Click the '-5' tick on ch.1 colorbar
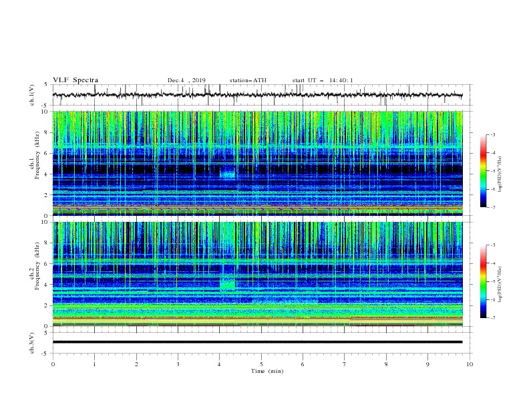The width and height of the screenshot is (529, 409). tap(492, 171)
